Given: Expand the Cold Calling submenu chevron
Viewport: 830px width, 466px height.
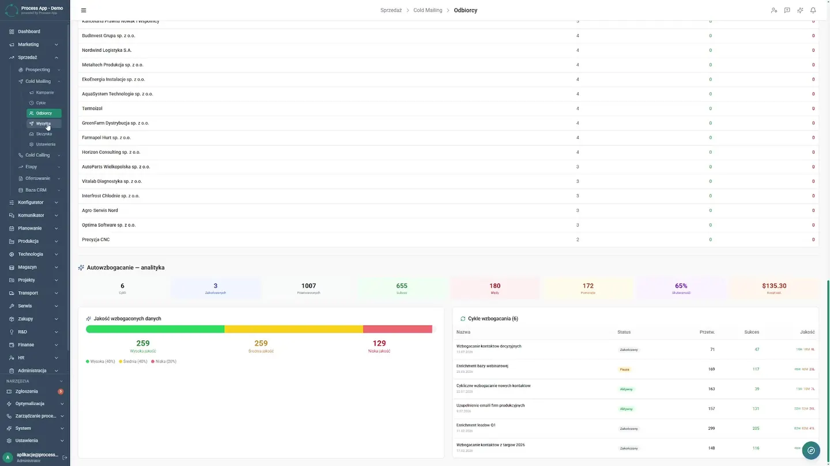Looking at the screenshot, I should 59,155.
